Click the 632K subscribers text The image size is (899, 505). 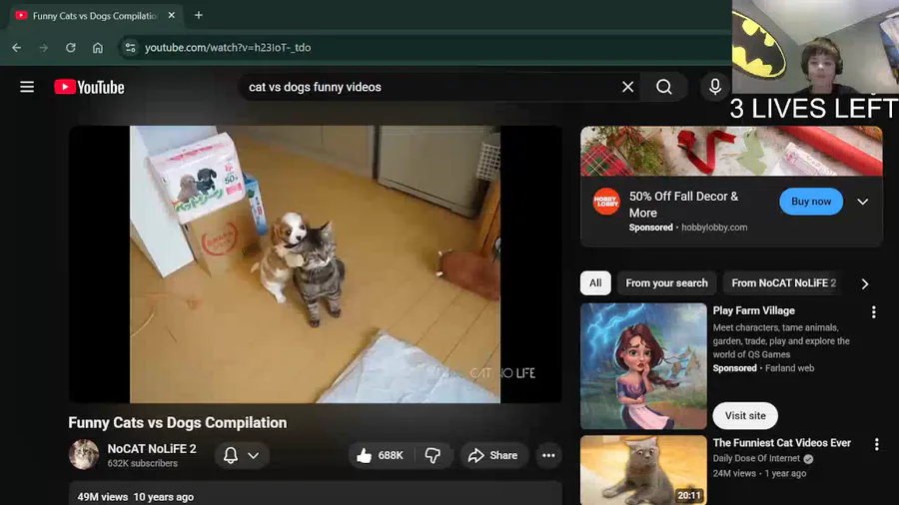142,463
